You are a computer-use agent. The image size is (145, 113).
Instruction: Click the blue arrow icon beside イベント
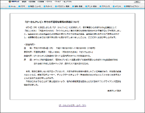[x=114, y=6]
